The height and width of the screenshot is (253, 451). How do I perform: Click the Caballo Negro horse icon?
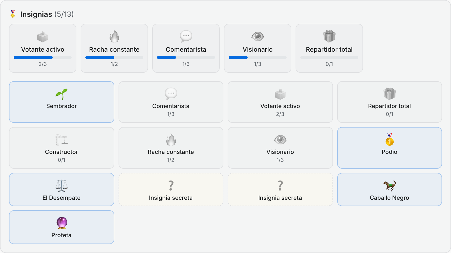389,186
